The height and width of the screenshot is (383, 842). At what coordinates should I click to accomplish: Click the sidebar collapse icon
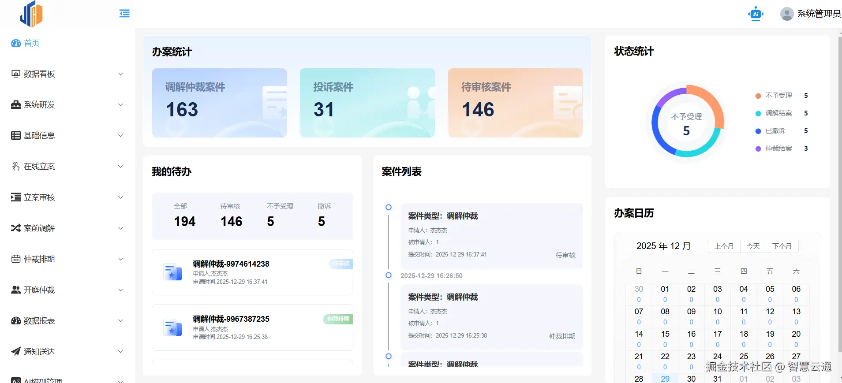click(124, 14)
